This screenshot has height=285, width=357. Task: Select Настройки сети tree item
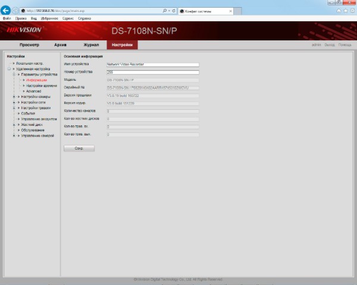click(33, 103)
